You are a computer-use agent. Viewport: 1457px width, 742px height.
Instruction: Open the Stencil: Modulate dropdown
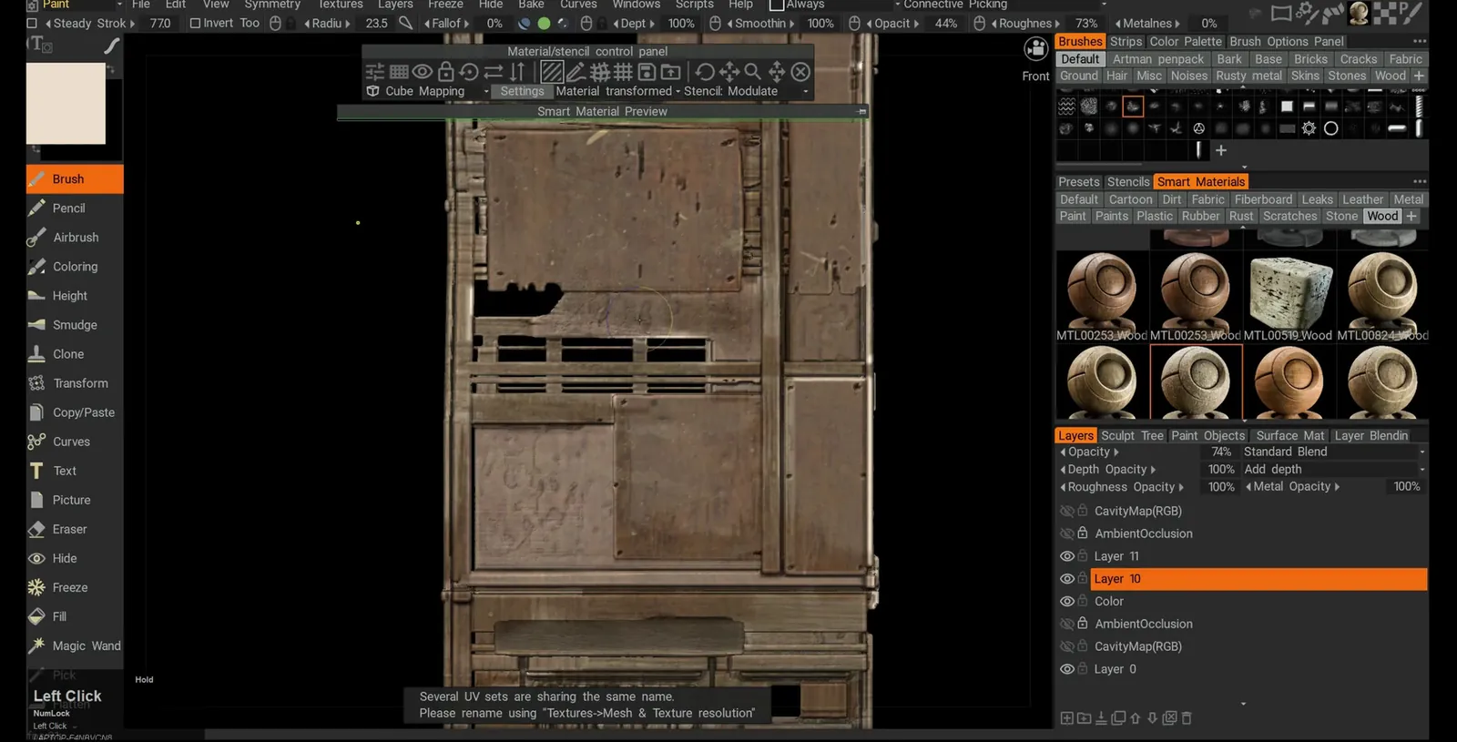(x=746, y=91)
